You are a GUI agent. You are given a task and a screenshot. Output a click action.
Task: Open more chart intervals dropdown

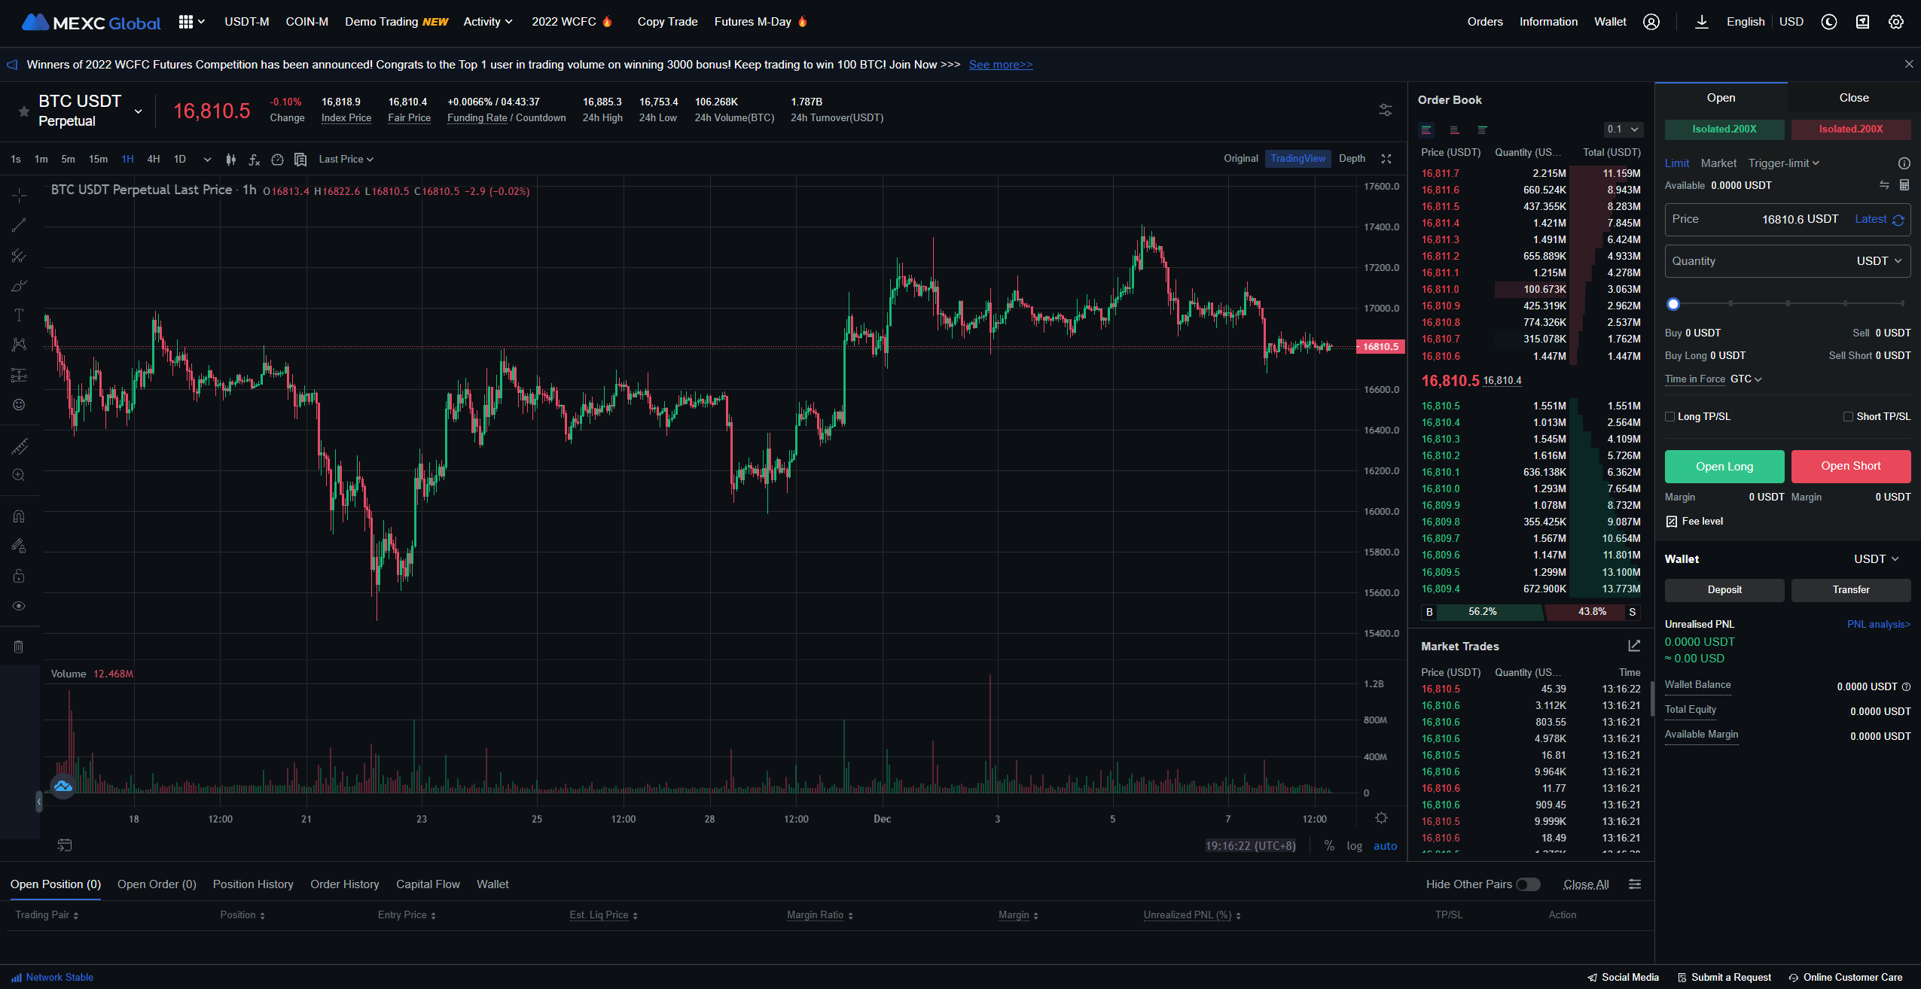[207, 160]
